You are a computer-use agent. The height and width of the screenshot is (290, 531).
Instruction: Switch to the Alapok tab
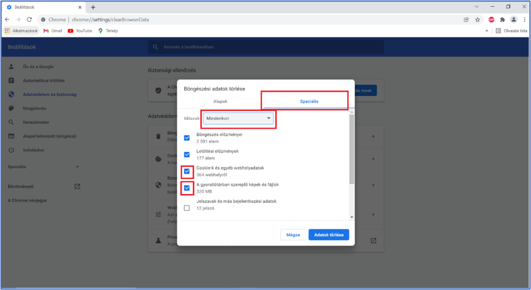point(221,102)
